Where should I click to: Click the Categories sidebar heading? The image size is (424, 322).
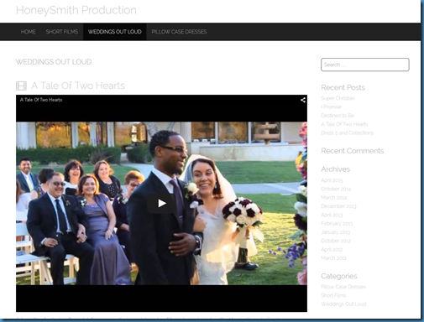[x=339, y=276]
